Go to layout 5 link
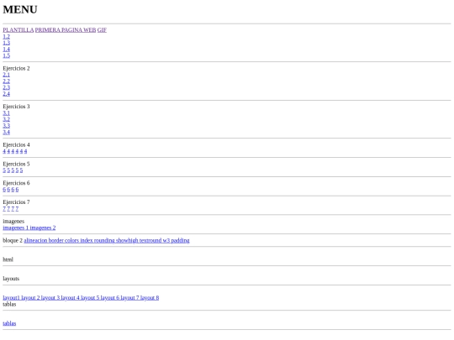454x340 pixels. pos(90,298)
